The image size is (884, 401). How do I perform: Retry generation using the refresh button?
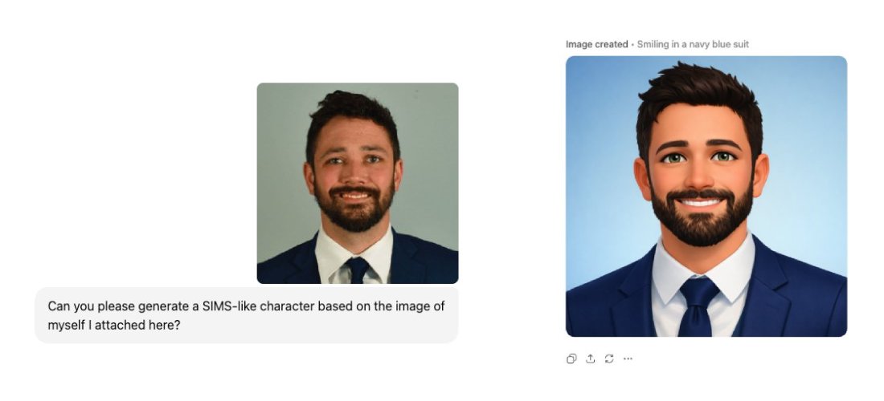(609, 358)
